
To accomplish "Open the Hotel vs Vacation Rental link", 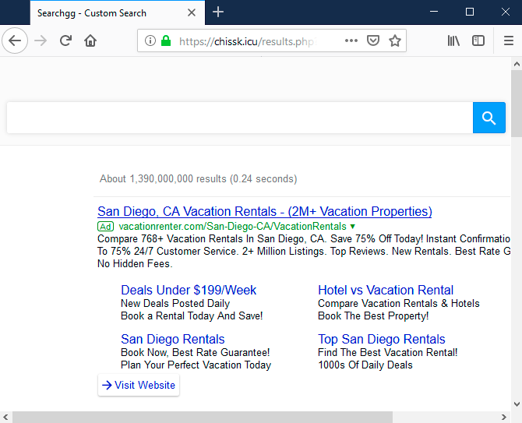I will point(385,290).
